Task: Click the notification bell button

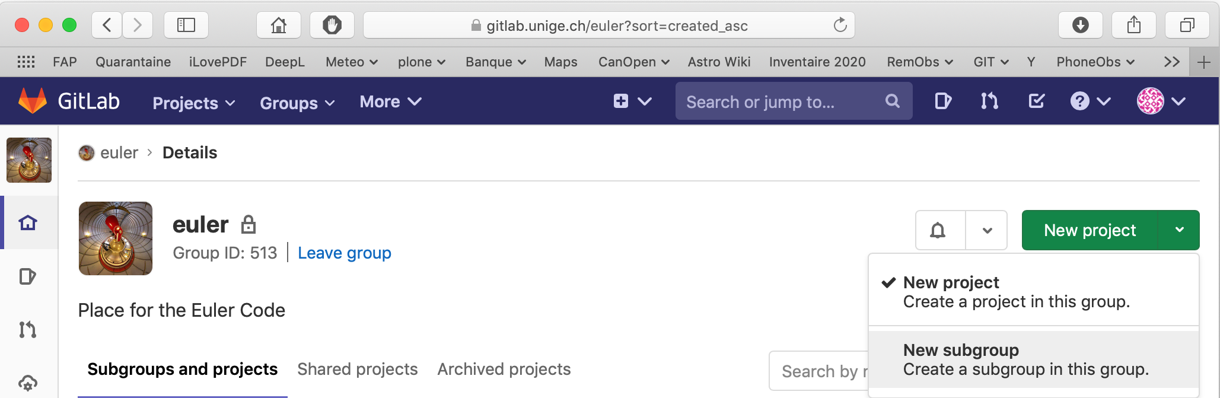Action: [x=938, y=230]
